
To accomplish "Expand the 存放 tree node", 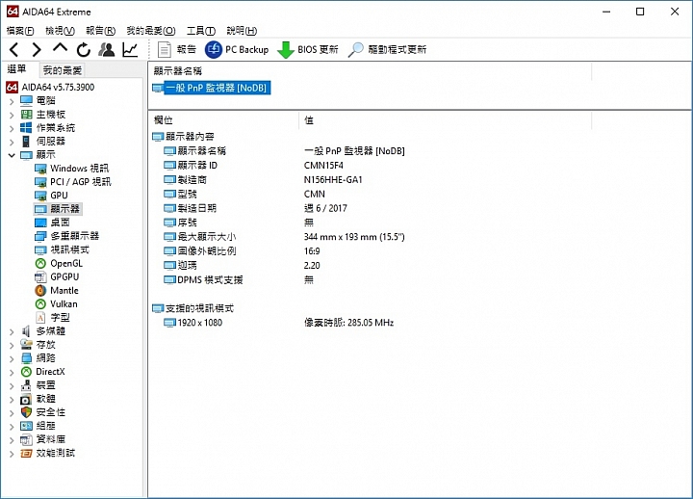I will tap(12, 345).
